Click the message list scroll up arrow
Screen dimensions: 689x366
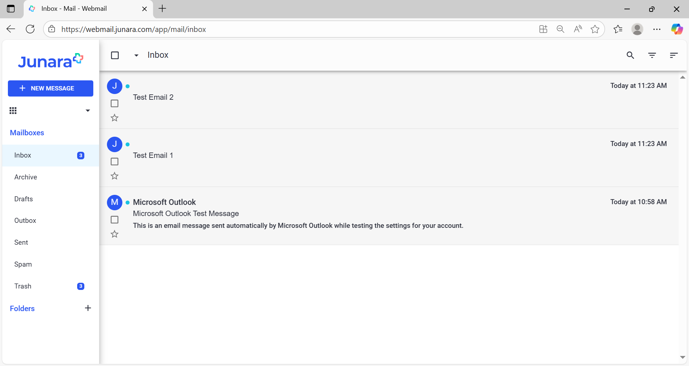click(x=683, y=78)
